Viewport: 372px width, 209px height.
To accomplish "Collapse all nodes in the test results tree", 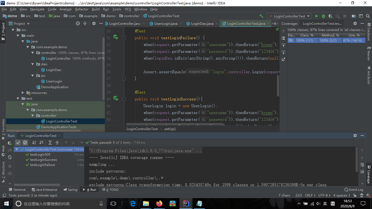I will click(57, 143).
